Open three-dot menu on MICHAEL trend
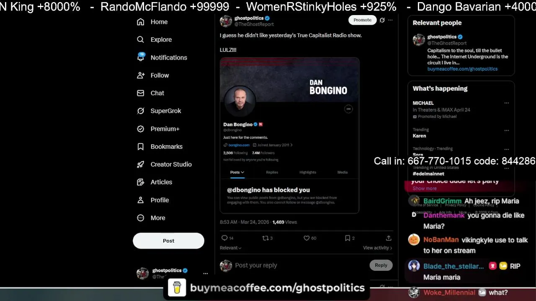This screenshot has width=536, height=301. pos(507,103)
